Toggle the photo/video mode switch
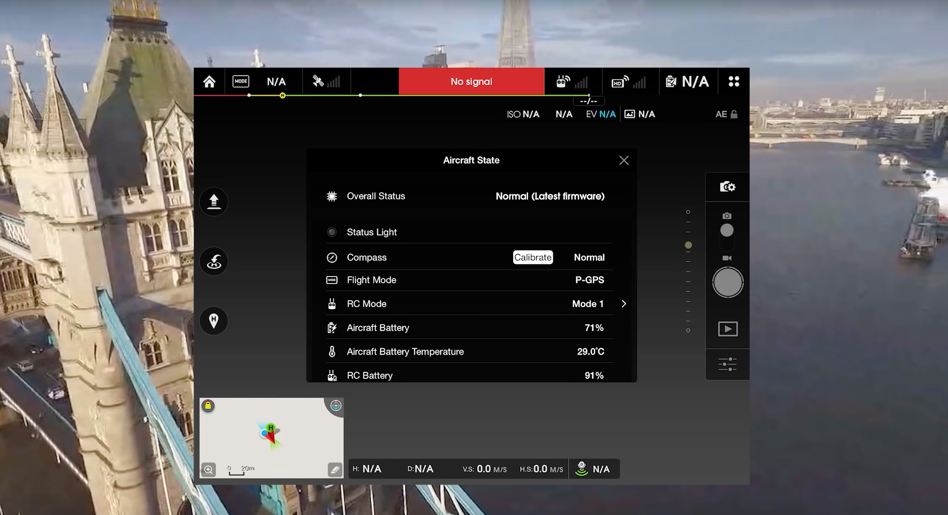 (727, 236)
